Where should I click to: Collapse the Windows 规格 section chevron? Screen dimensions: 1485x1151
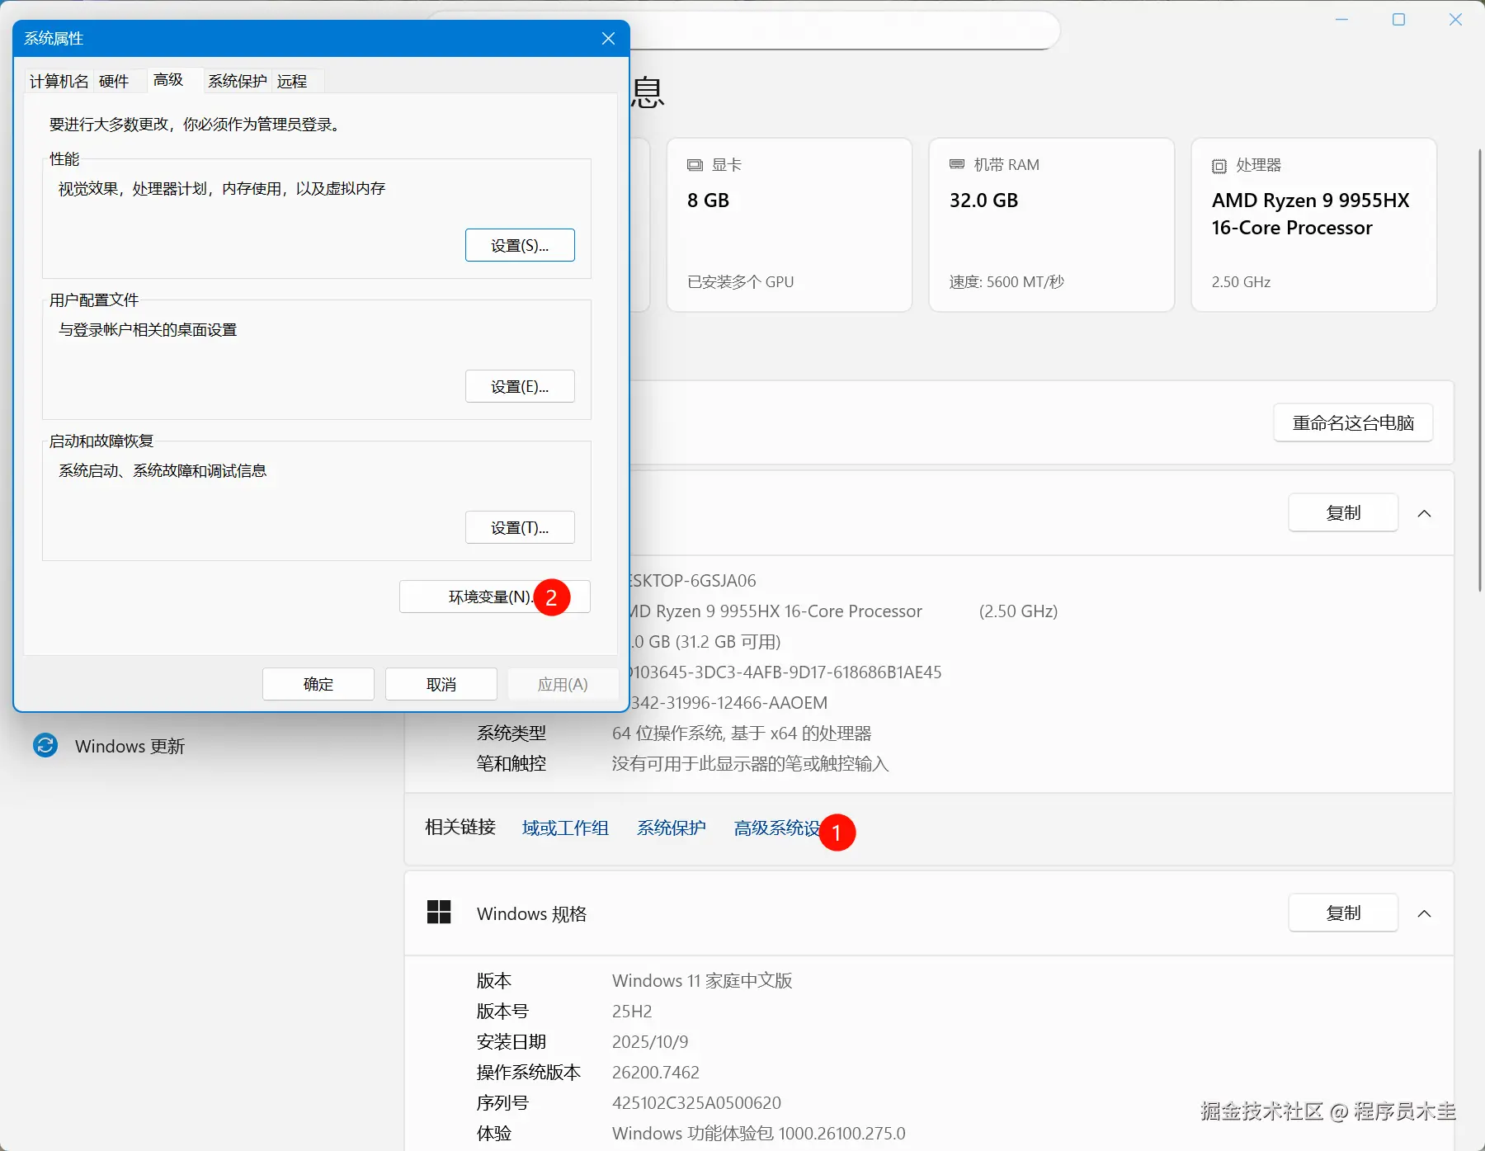(1424, 913)
